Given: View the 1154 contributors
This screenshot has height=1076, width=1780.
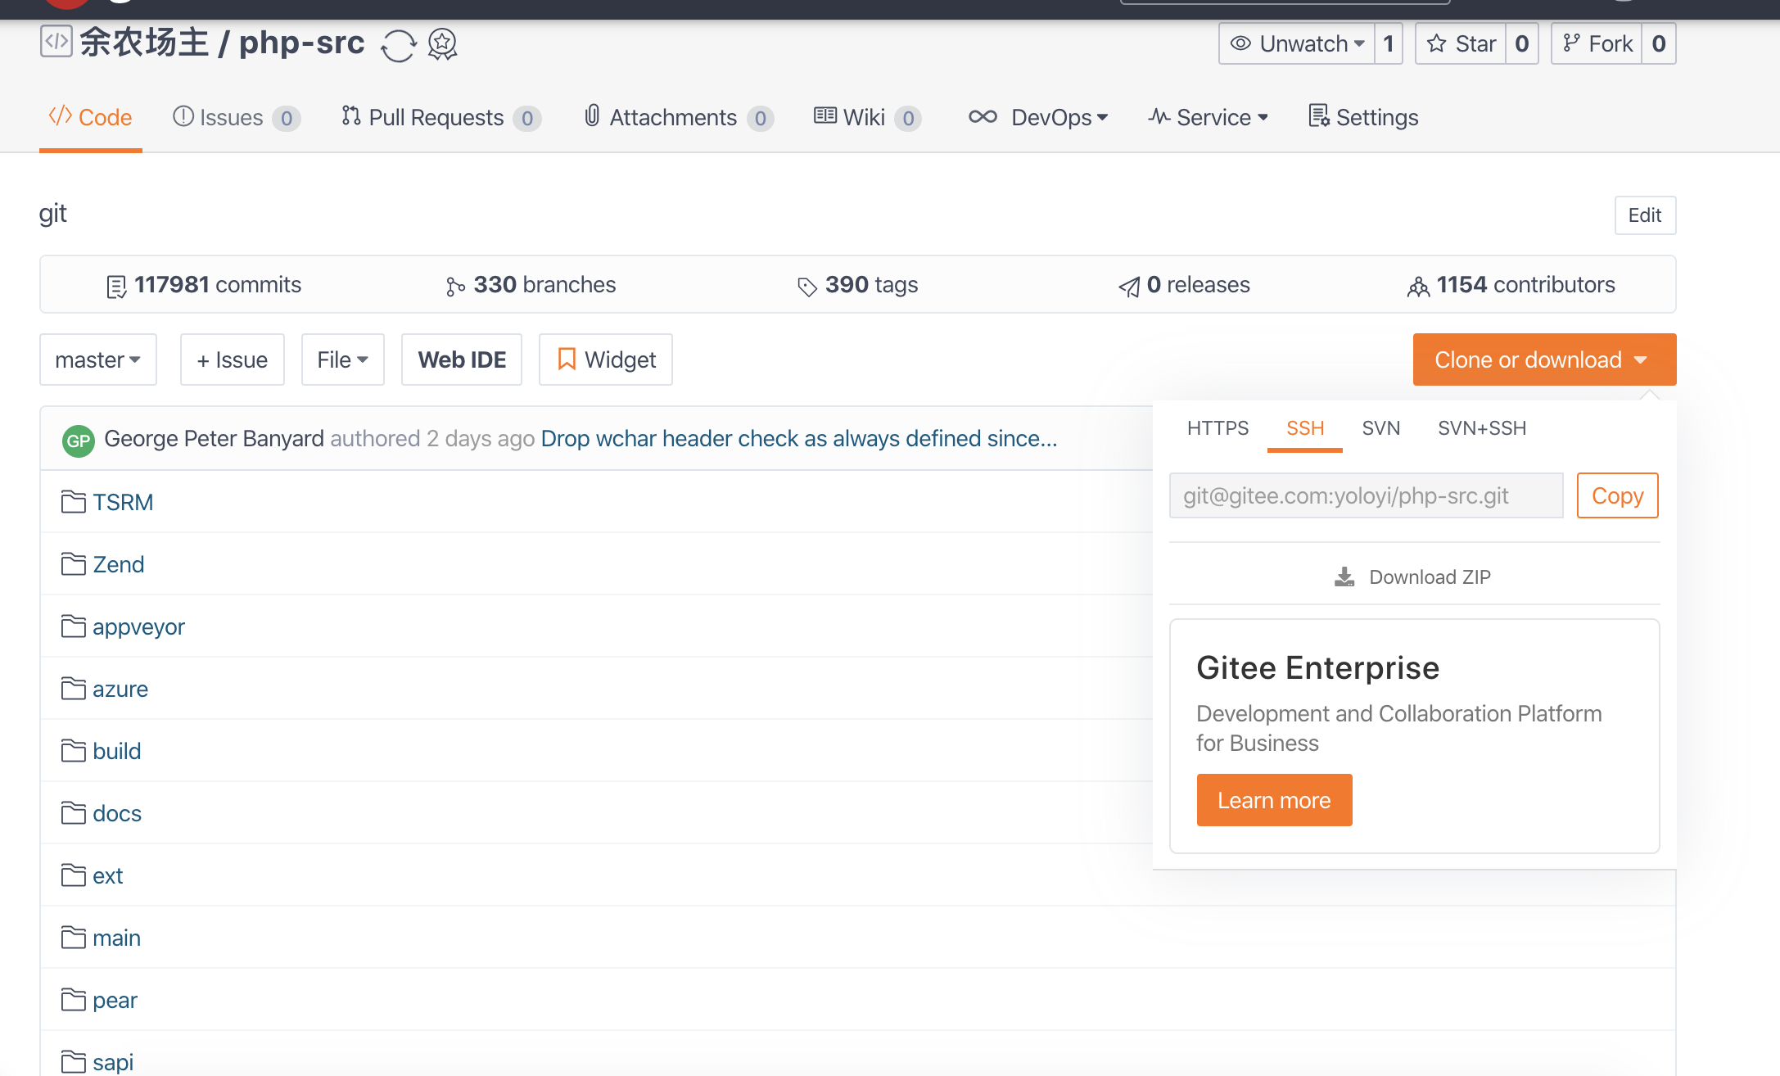Looking at the screenshot, I should point(1511,285).
